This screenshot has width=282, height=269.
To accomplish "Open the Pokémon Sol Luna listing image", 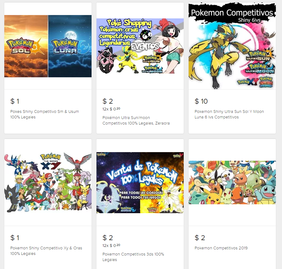I will coord(48,46).
